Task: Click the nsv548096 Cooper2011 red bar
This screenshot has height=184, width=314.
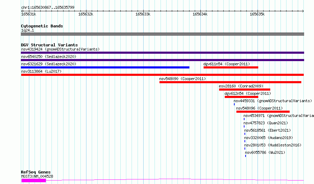Action: pyautogui.click(x=263, y=112)
